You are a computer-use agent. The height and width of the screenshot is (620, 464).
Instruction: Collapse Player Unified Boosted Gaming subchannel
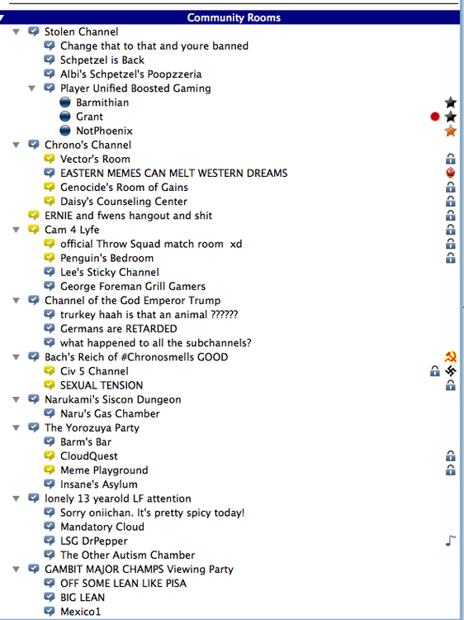coord(32,88)
